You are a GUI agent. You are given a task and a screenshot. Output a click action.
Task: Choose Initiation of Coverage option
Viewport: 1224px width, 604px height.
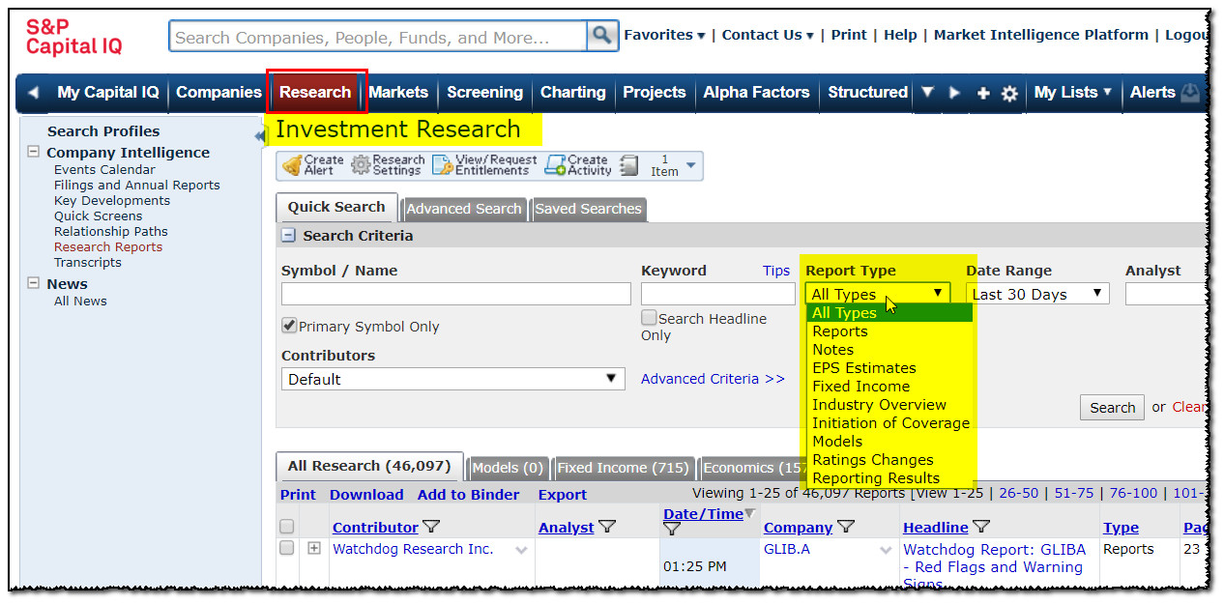[x=889, y=423]
